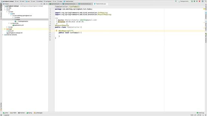Image resolution: width=207 pixels, height=116 pixels.
Task: Switch to the application.yml editor tab
Action: (x=55, y=4)
